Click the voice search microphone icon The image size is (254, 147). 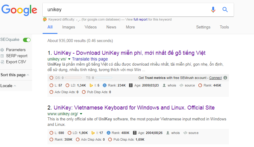point(213,10)
